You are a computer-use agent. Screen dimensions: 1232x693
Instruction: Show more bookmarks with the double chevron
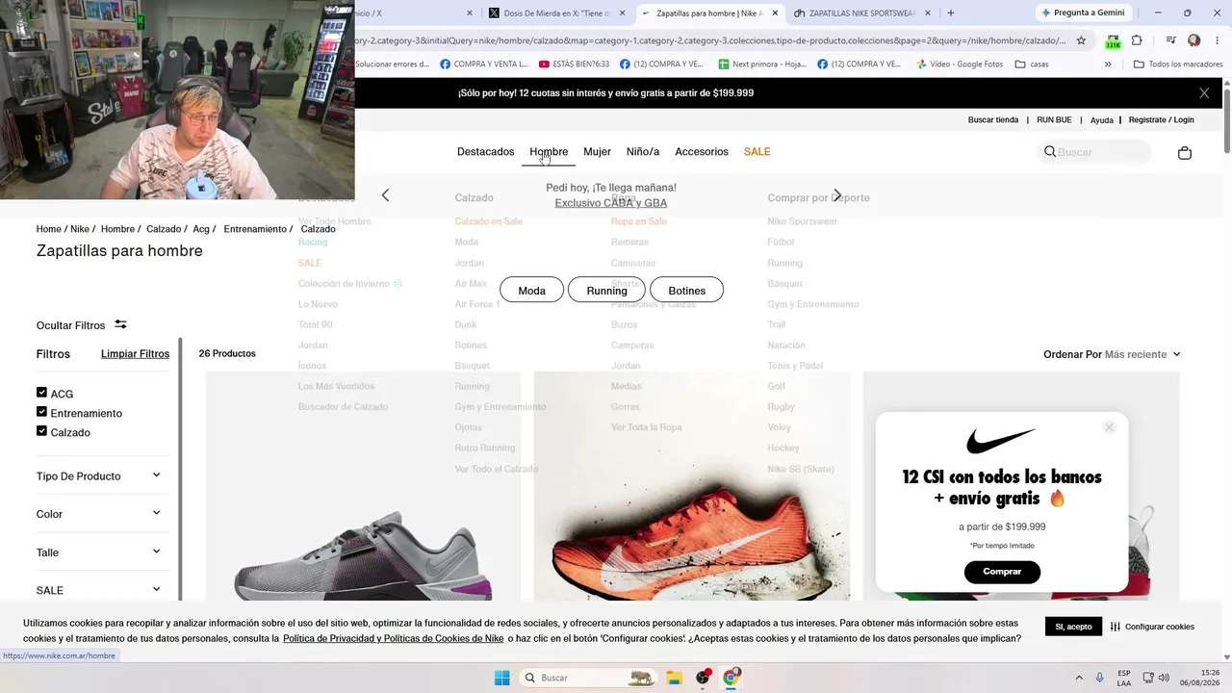[1108, 64]
